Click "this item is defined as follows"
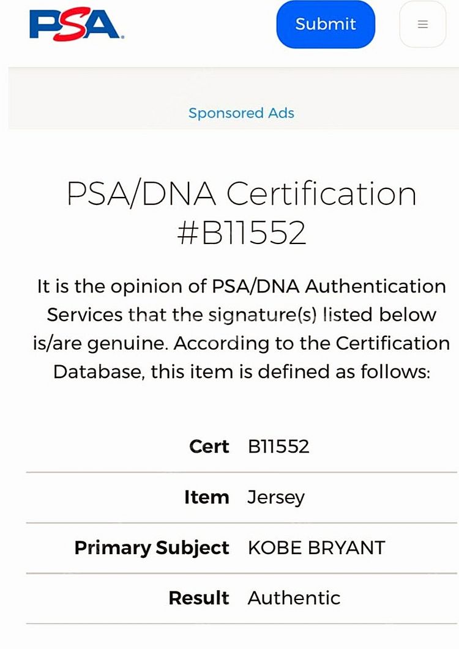The height and width of the screenshot is (649, 459). (290, 372)
